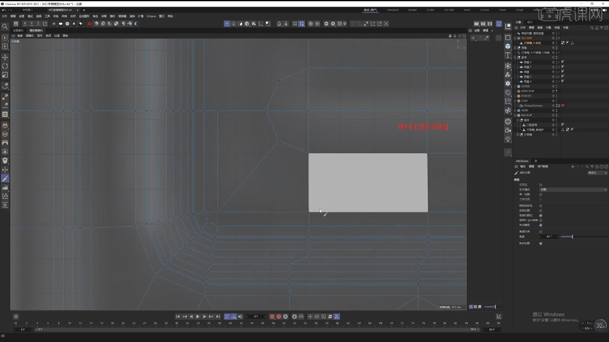609x342 pixels.
Task: Expand the HDRI object
Action: click(515, 111)
